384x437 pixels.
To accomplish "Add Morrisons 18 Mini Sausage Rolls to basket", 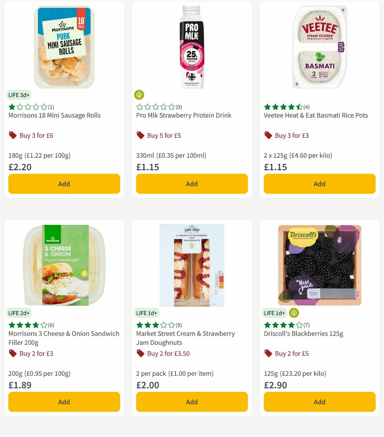I will (64, 184).
